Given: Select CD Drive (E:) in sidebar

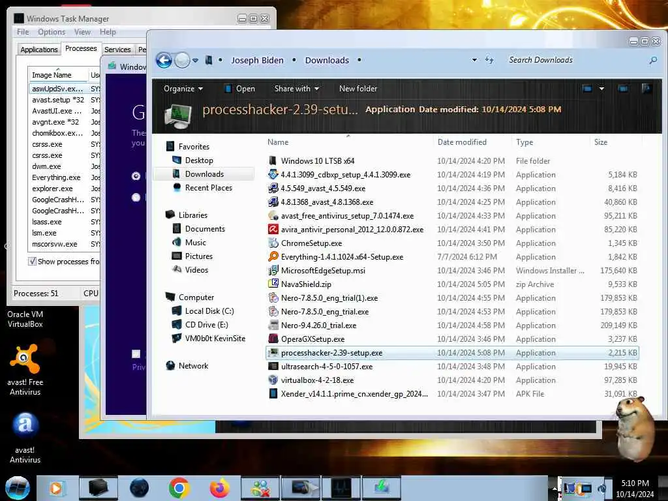Looking at the screenshot, I should 206,325.
